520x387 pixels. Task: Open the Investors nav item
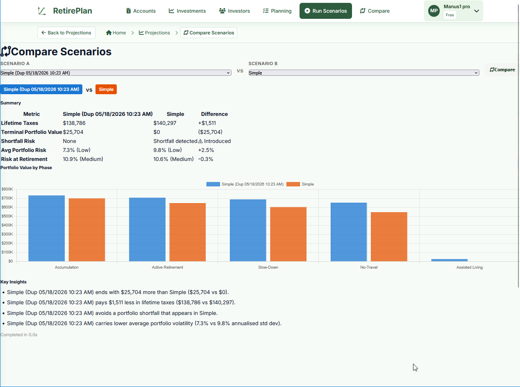[x=234, y=11]
